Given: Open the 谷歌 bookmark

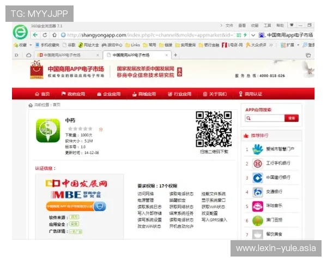Looking at the screenshot, I should point(69,45).
